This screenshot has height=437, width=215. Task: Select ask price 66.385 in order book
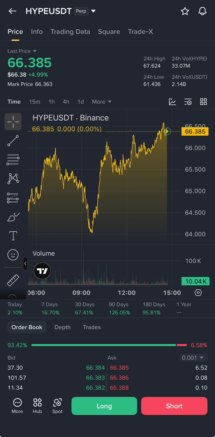tap(119, 368)
